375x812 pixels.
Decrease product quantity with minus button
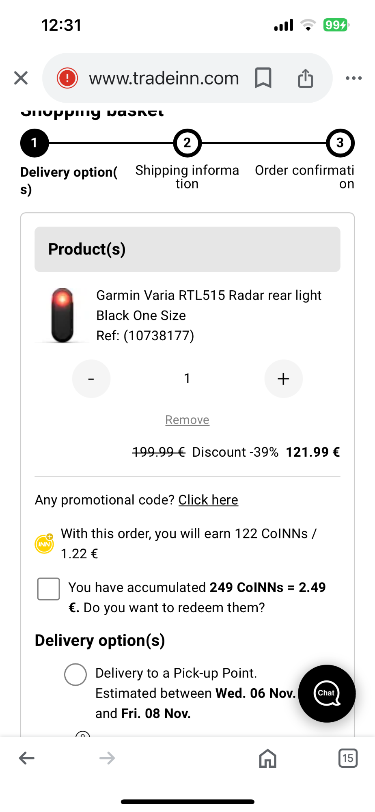click(91, 379)
